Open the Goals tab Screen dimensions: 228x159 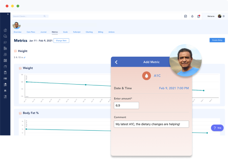[66, 32]
